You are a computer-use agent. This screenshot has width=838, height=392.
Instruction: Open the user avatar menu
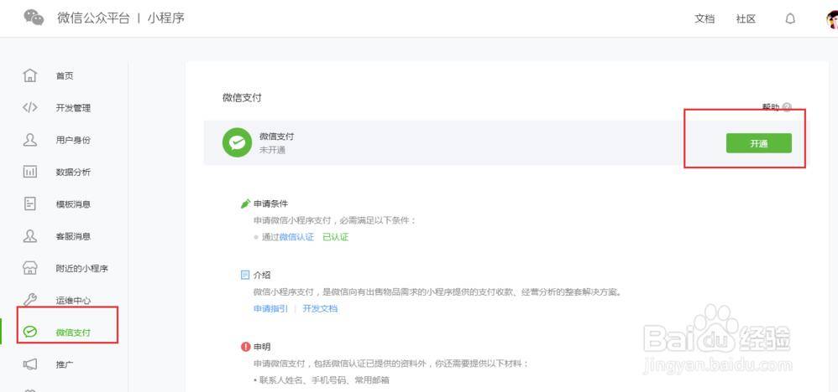(832, 18)
